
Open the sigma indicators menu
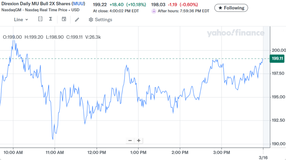click(x=50, y=19)
